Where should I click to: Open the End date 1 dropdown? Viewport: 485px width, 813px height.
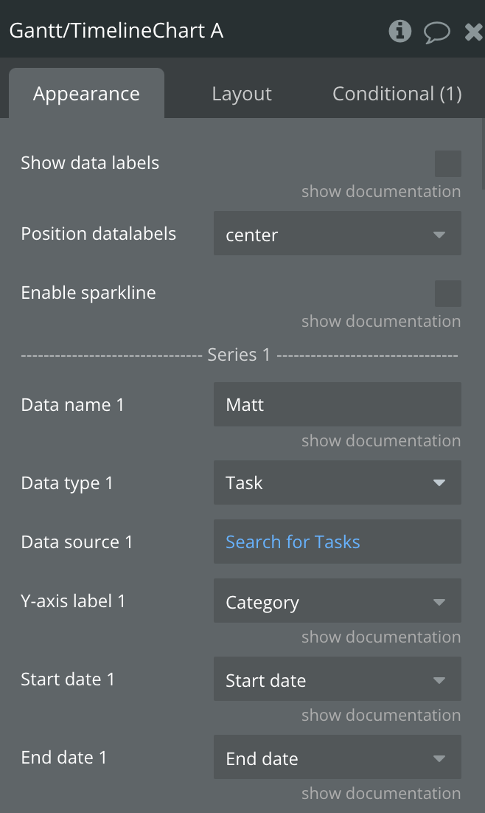pyautogui.click(x=337, y=758)
